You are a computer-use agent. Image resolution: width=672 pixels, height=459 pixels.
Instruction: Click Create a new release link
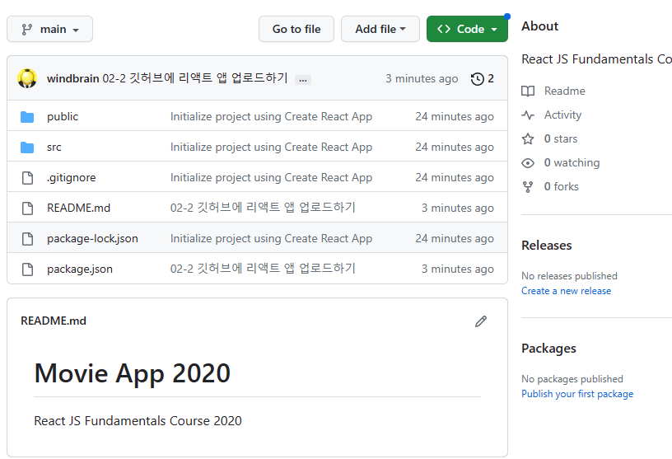566,291
